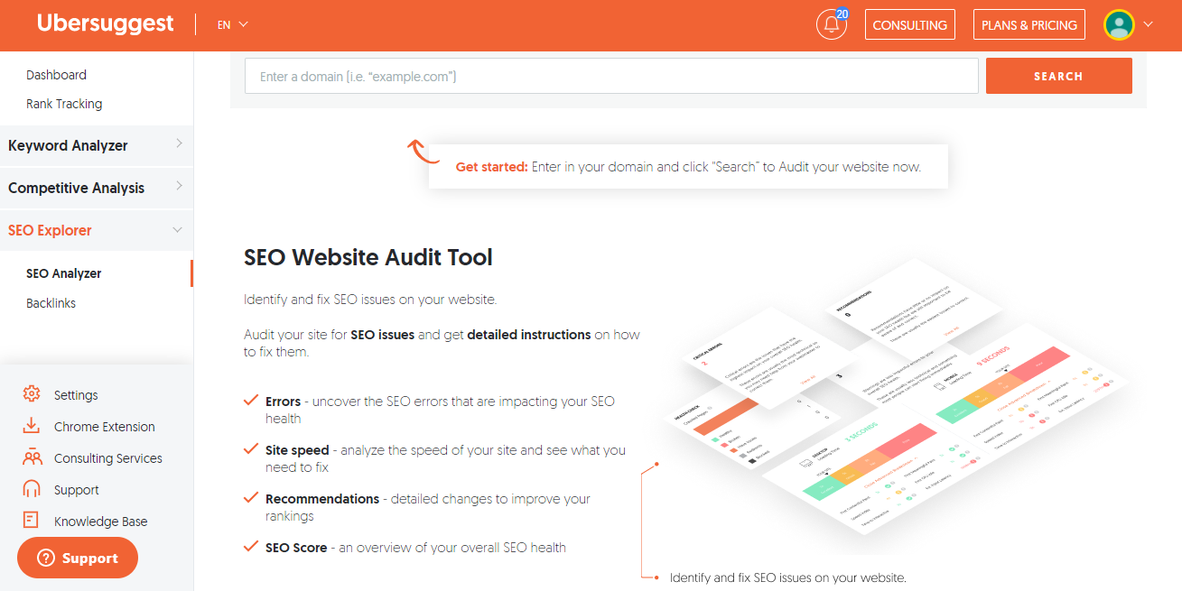Open the notifications bell icon

(x=832, y=24)
